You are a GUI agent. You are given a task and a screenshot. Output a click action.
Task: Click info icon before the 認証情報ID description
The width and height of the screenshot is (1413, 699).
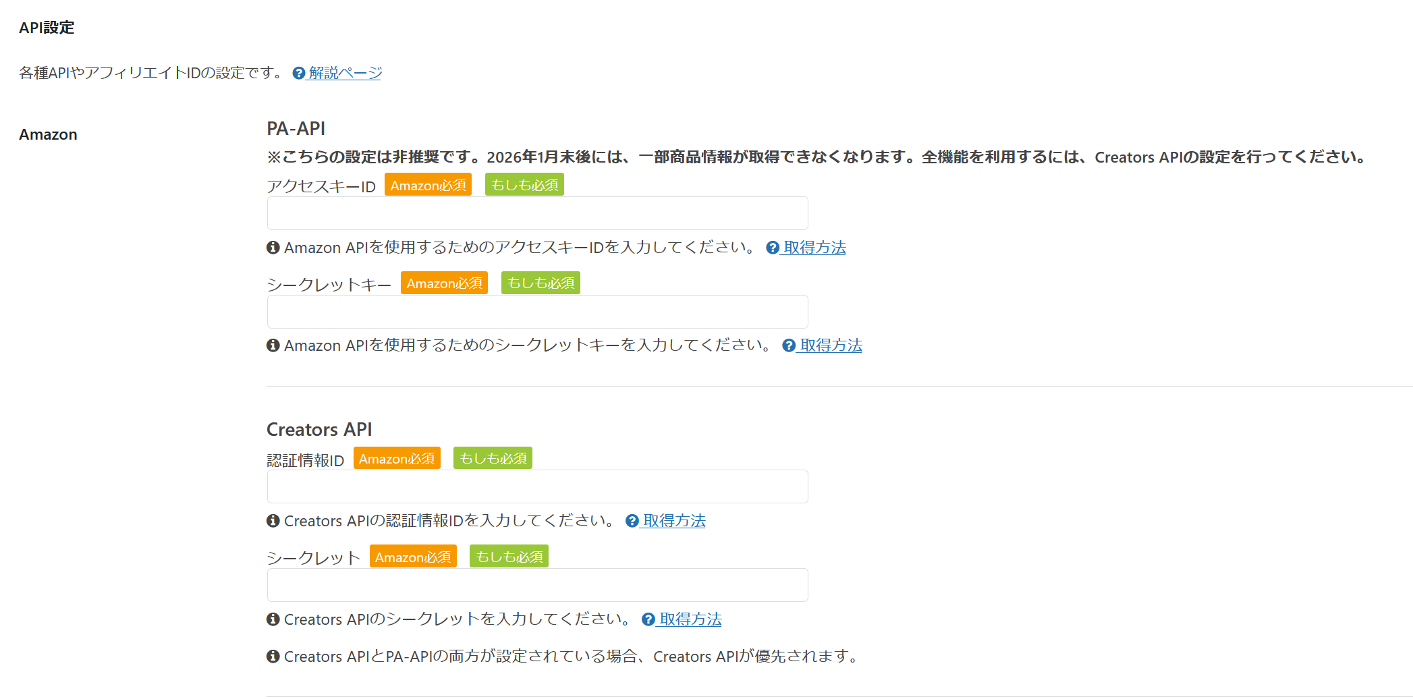click(273, 521)
